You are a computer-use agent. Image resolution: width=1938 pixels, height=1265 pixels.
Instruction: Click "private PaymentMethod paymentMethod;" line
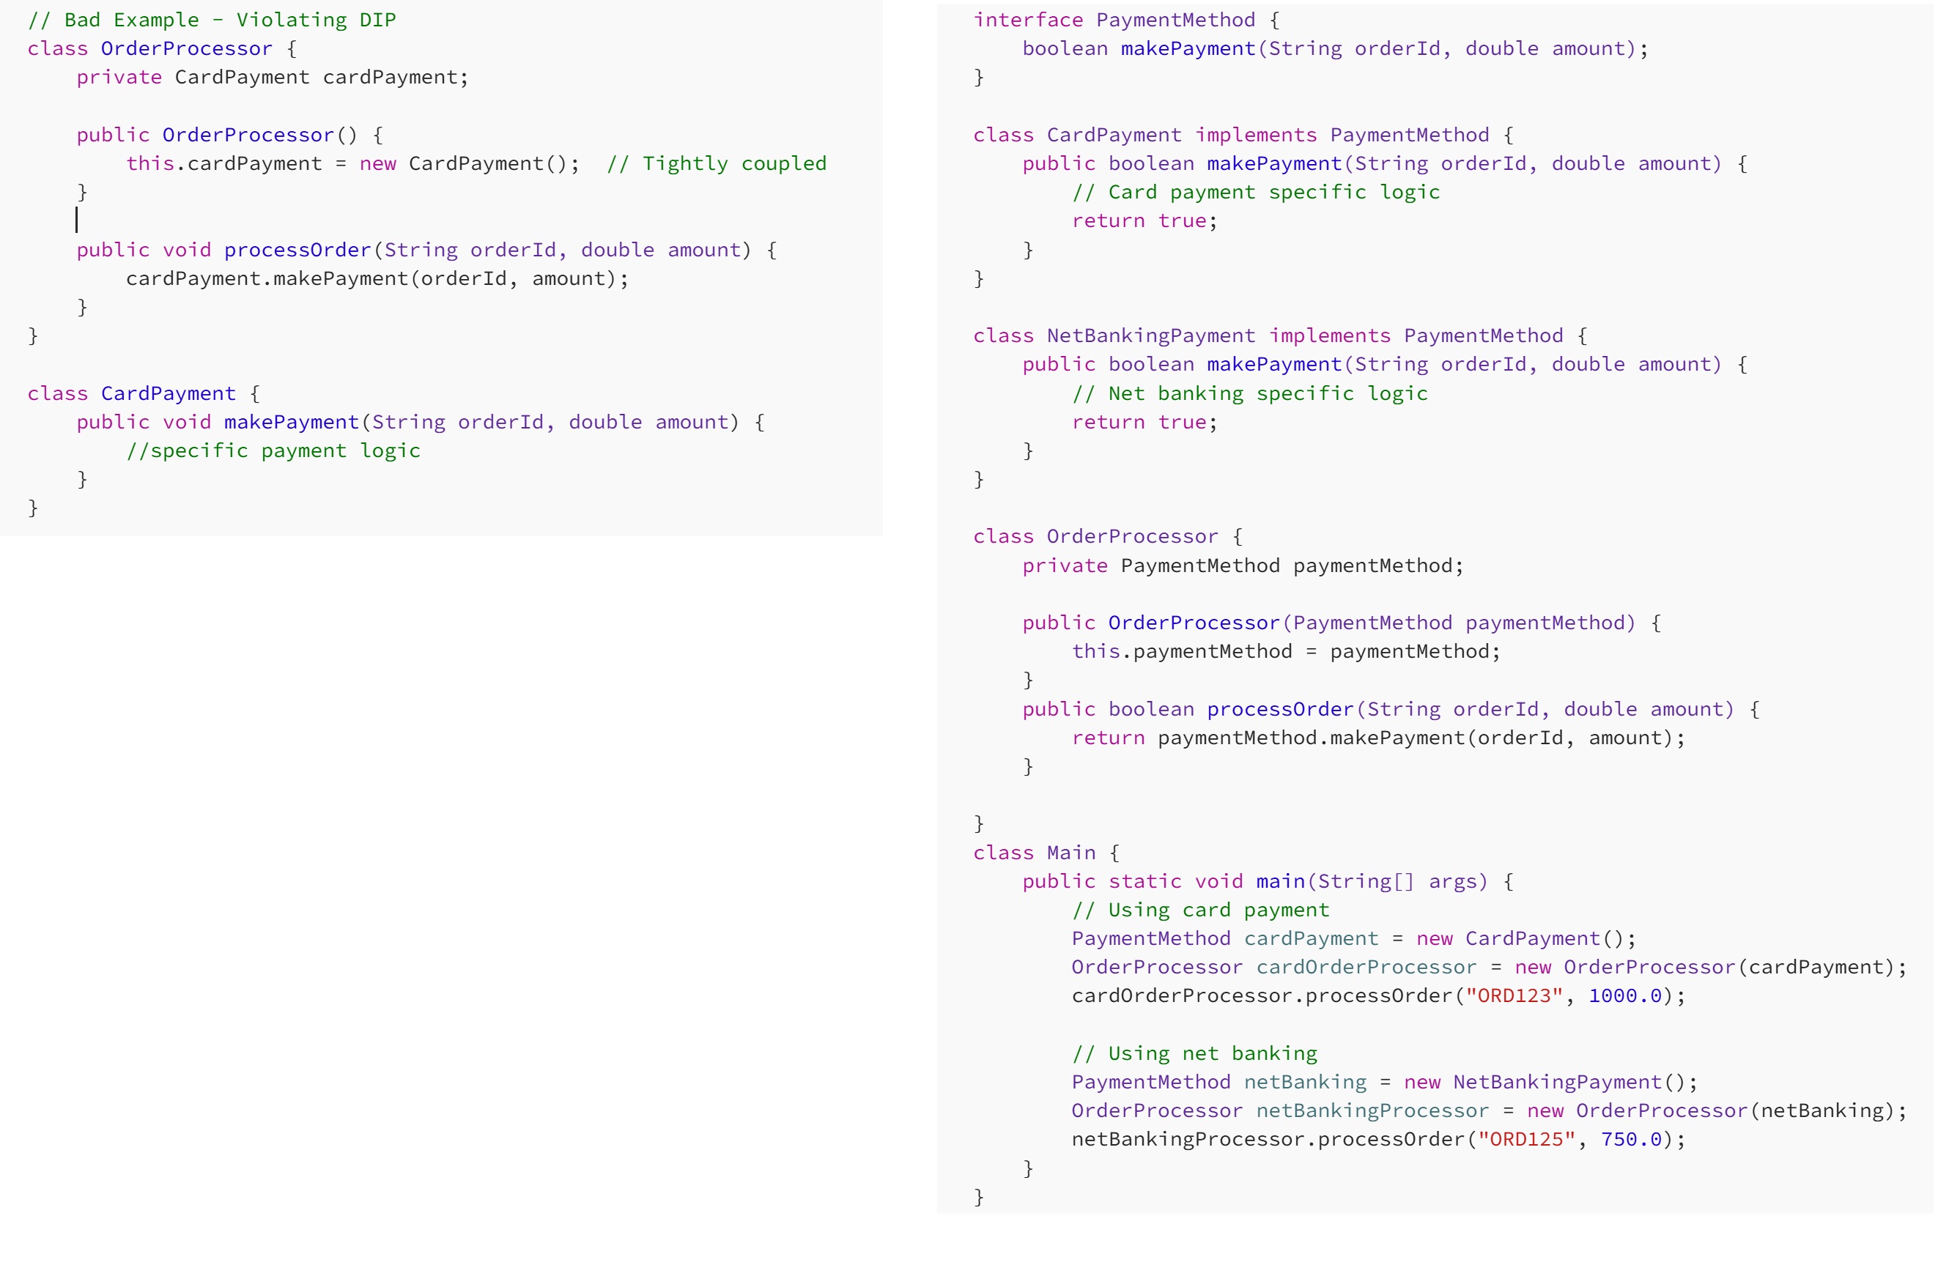1243,565
